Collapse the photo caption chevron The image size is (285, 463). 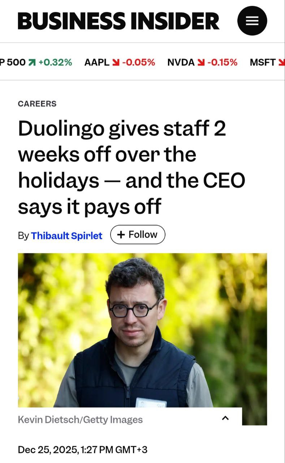[x=225, y=418]
